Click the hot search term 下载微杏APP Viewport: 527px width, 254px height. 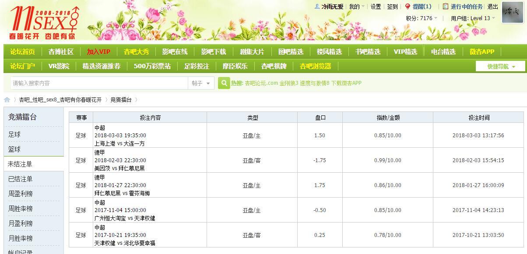[346, 83]
